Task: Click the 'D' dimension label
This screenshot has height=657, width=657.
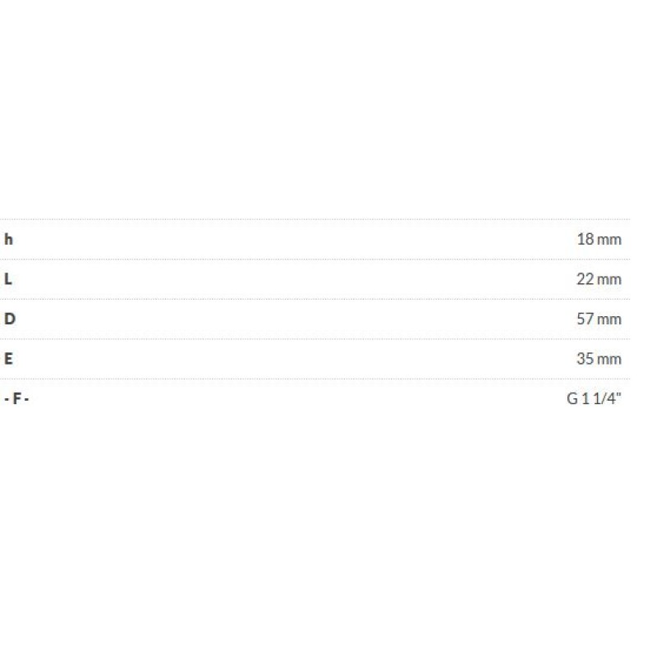Action: pyautogui.click(x=9, y=319)
